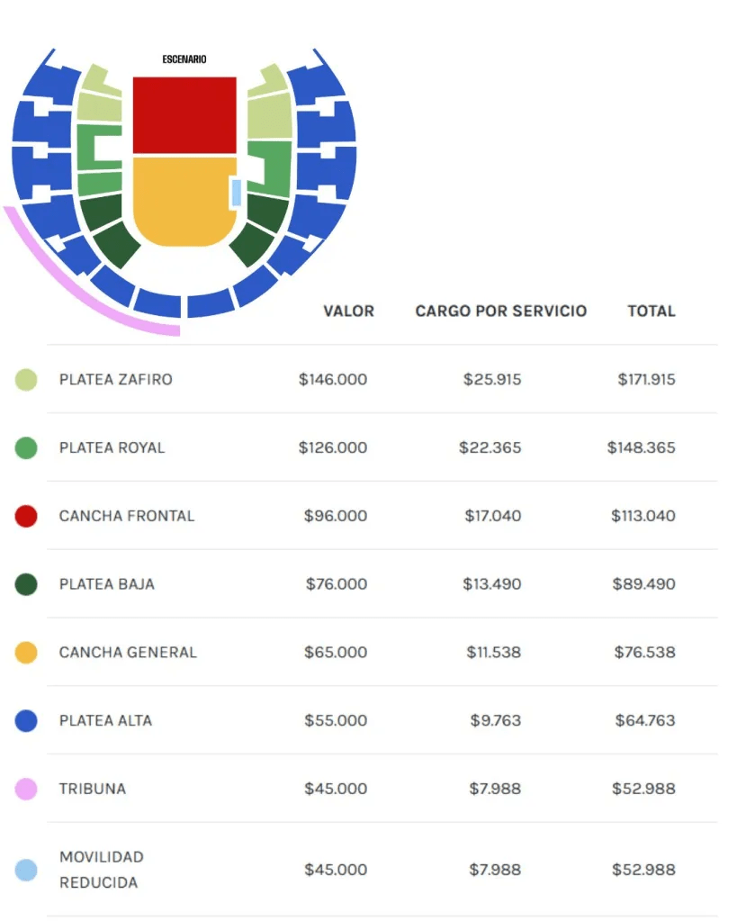This screenshot has height=921, width=737.
Task: Select the red Cancha Frontal zone on map
Action: pyautogui.click(x=184, y=114)
